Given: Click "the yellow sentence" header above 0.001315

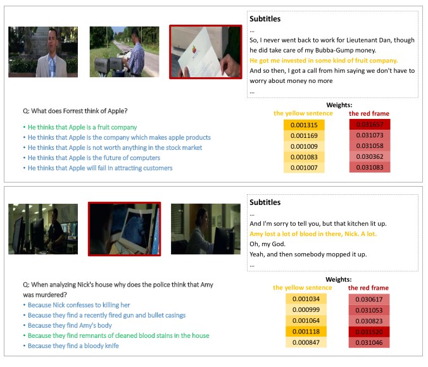Looking at the screenshot, I should 303,113.
